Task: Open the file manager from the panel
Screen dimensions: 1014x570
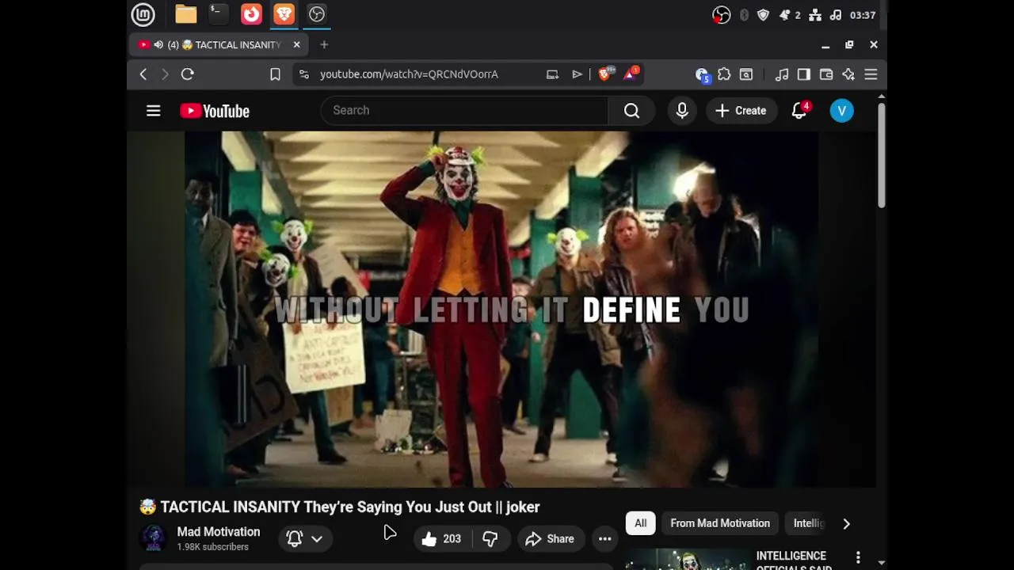Action: (x=186, y=14)
